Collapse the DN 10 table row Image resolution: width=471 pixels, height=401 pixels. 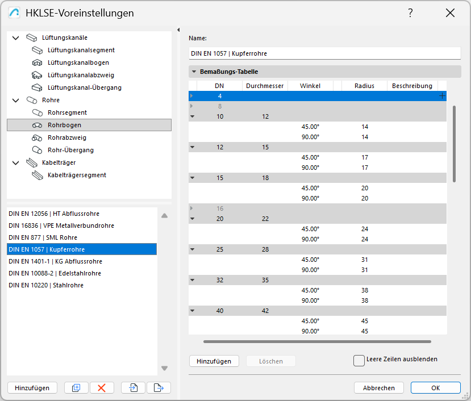click(x=192, y=116)
